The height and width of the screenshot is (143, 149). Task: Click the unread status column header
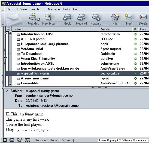[x=135, y=29]
